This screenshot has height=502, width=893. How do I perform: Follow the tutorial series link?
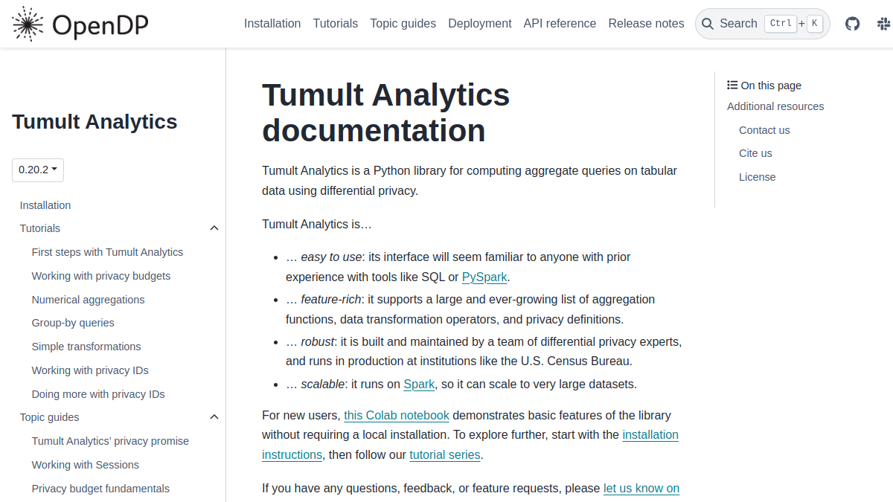coord(445,454)
